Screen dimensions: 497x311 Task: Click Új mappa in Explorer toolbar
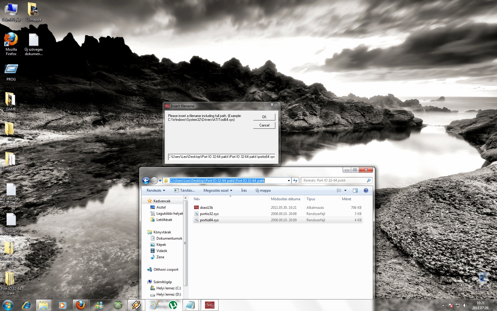pos(263,190)
